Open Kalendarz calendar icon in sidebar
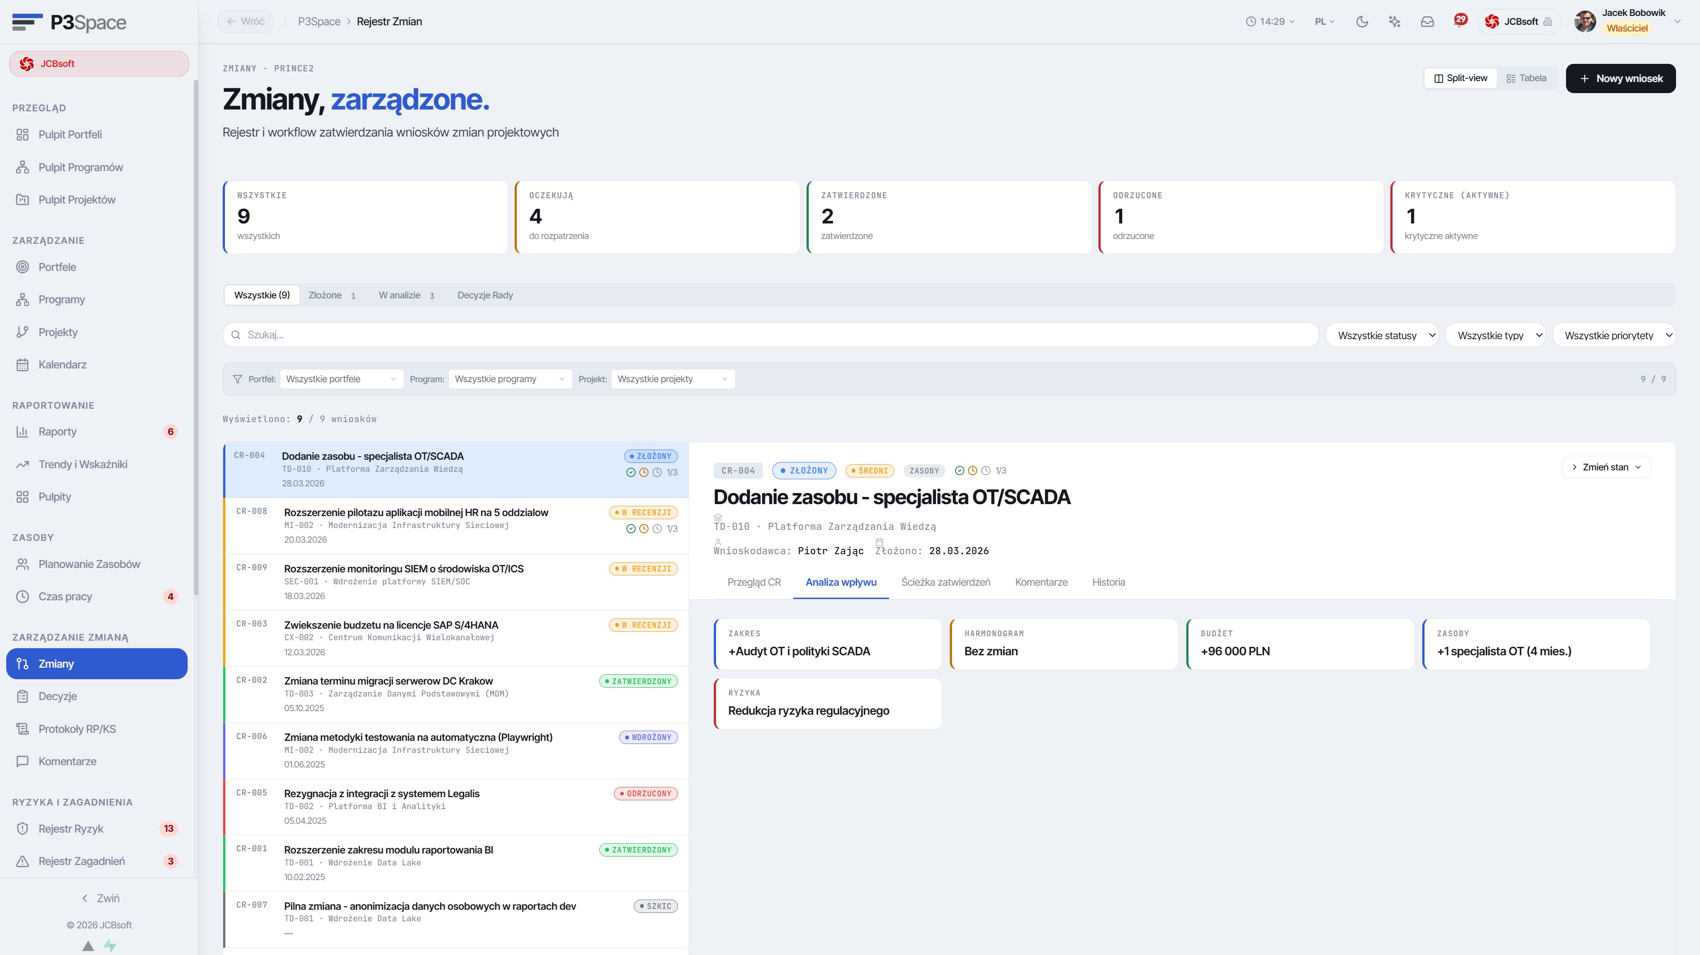Image resolution: width=1700 pixels, height=955 pixels. coord(23,365)
